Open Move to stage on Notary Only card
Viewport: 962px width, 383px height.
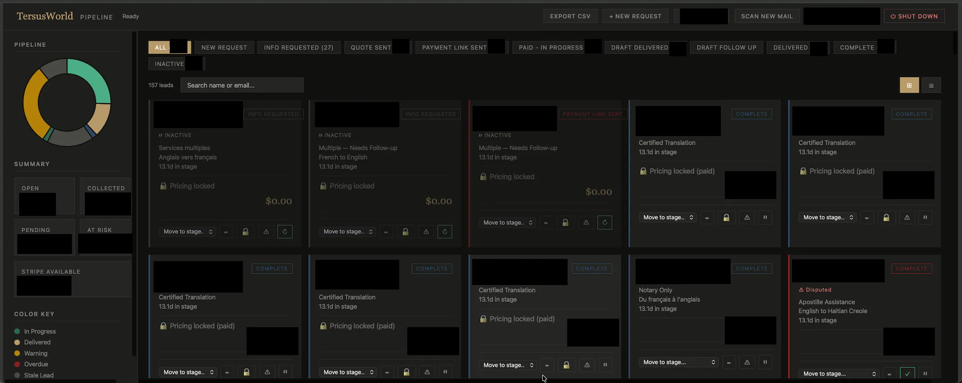pos(679,362)
